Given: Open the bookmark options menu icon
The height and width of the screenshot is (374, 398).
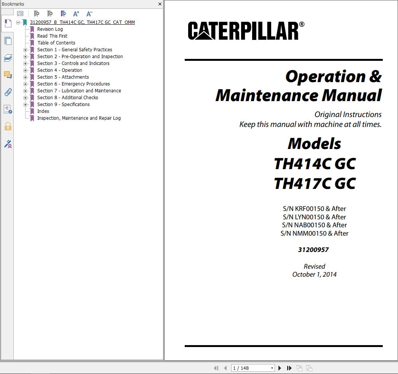Looking at the screenshot, I should pos(20,14).
